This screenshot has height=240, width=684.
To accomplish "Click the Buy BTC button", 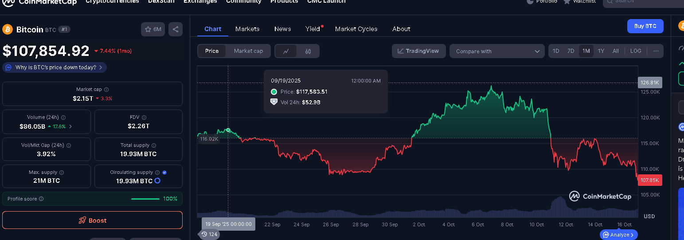I will point(645,26).
